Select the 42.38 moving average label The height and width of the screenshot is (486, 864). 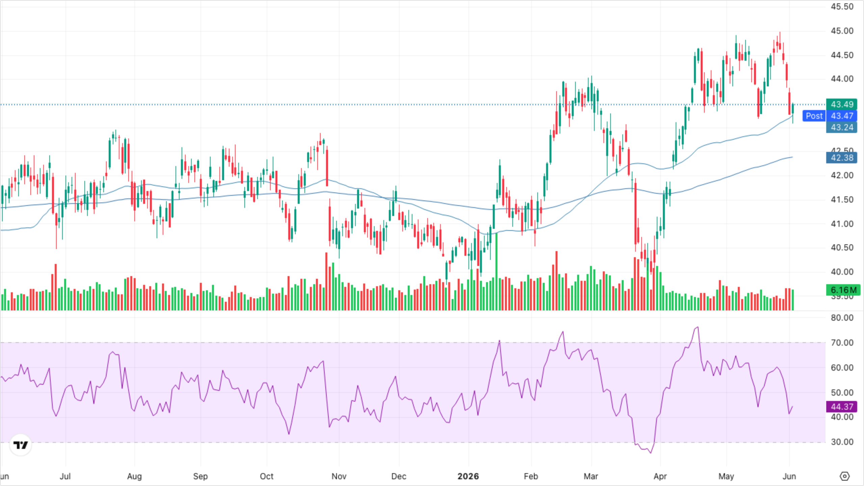[842, 158]
